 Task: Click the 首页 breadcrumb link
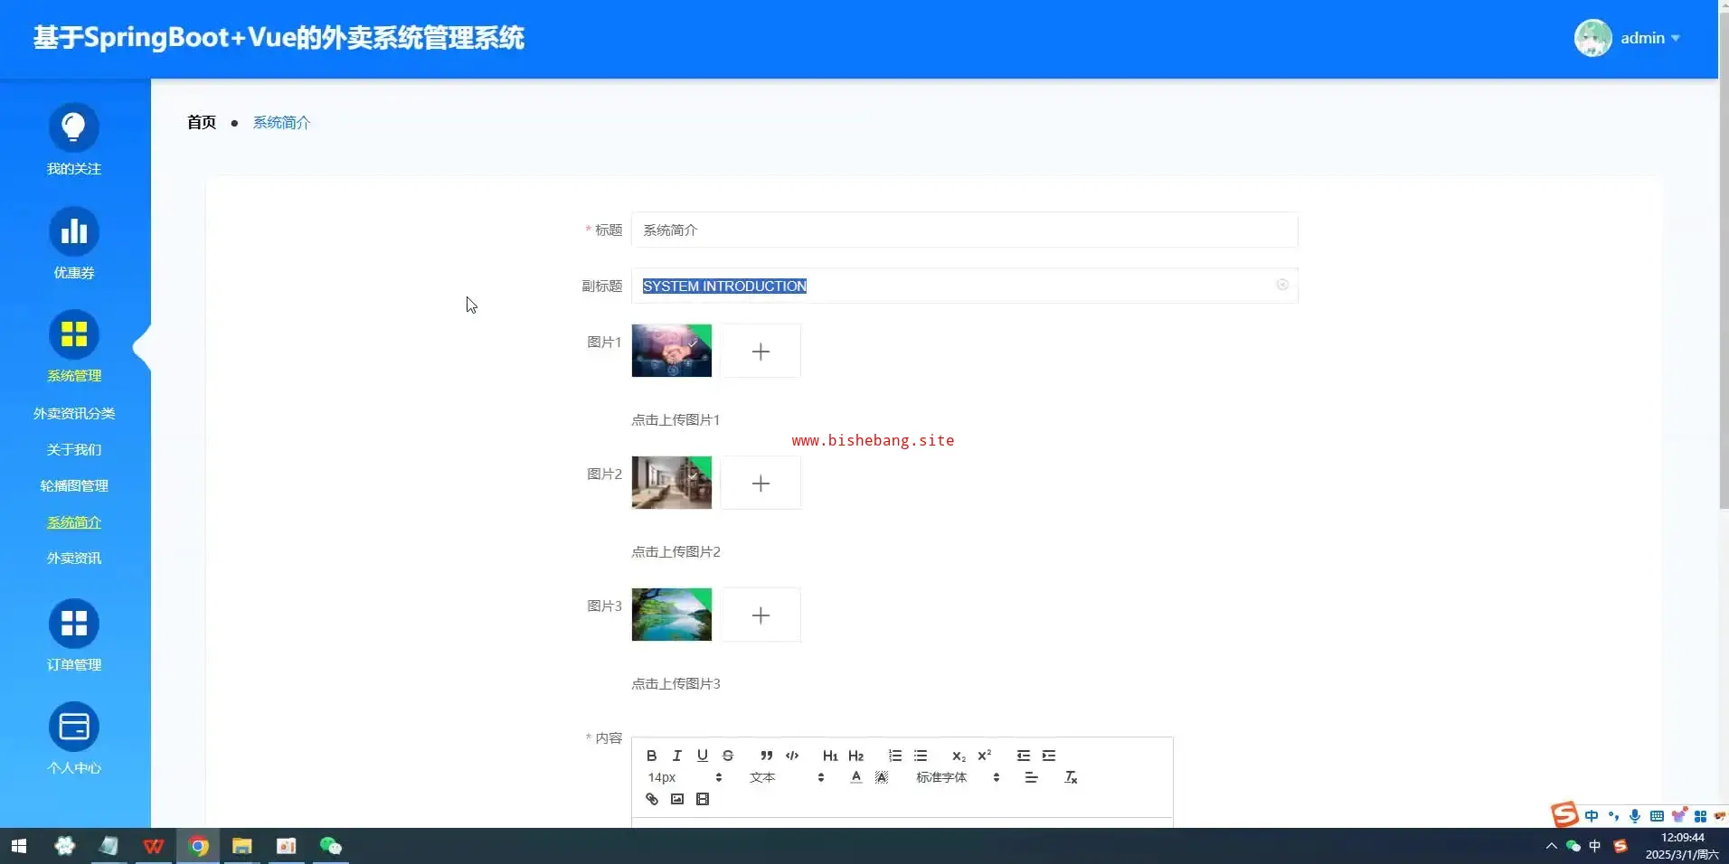coord(201,123)
